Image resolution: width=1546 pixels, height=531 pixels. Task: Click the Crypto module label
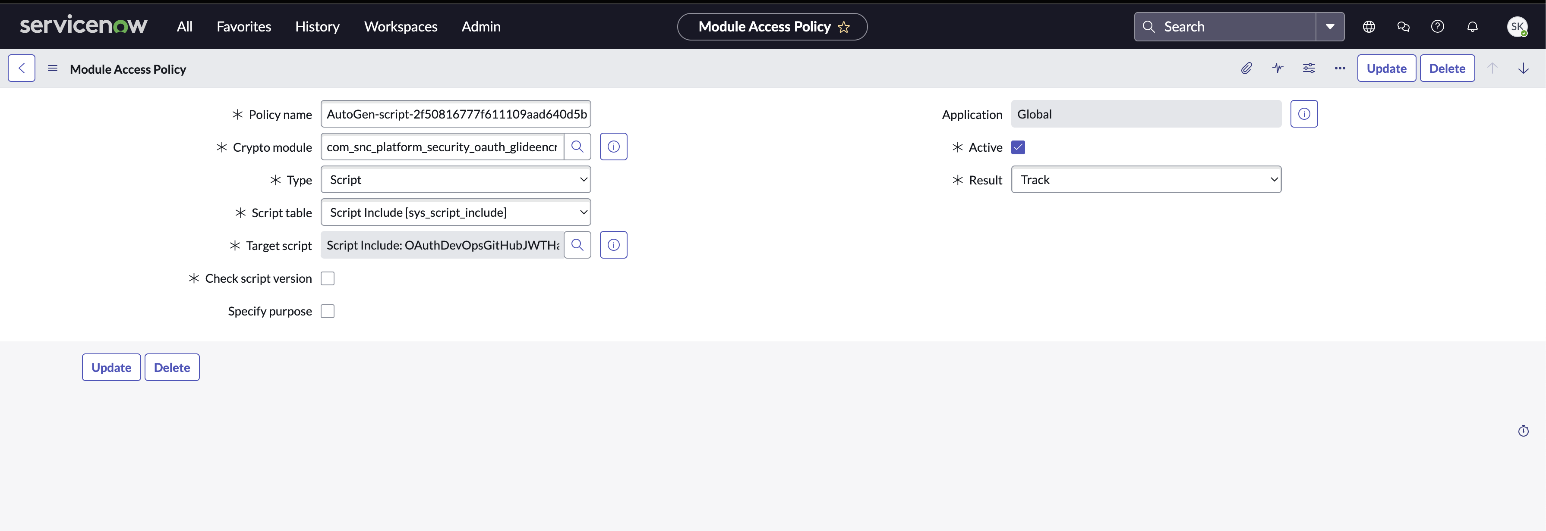(272, 147)
